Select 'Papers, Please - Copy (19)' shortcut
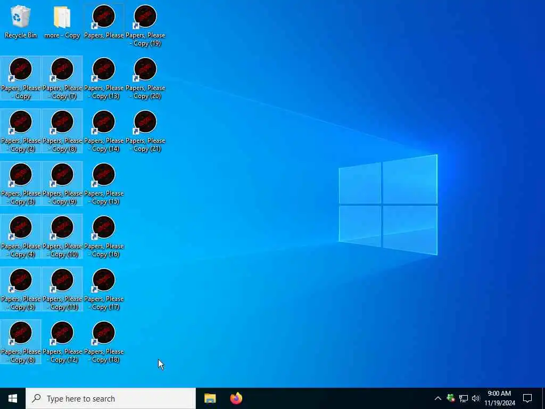 145,26
